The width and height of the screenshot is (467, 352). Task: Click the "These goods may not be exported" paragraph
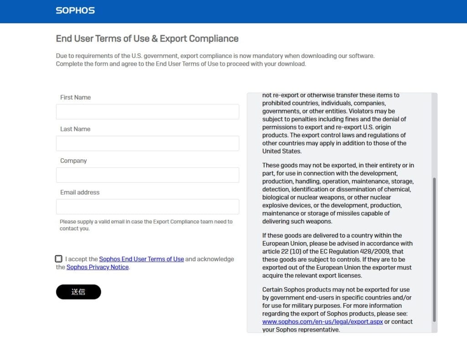[337, 193]
